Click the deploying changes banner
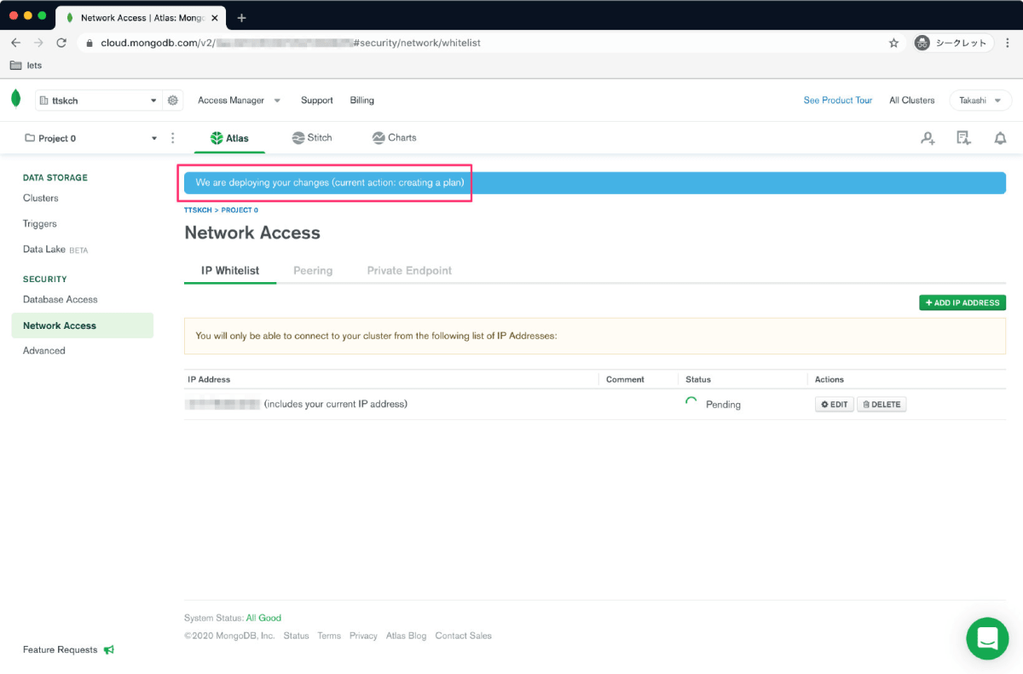The height and width of the screenshot is (674, 1023). point(595,183)
